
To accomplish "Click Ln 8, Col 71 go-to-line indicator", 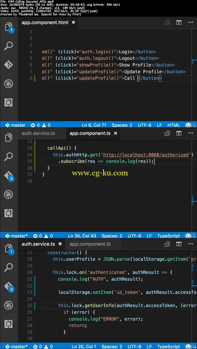I will tap(94, 125).
